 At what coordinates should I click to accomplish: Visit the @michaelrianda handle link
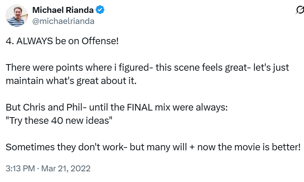pyautogui.click(x=63, y=21)
